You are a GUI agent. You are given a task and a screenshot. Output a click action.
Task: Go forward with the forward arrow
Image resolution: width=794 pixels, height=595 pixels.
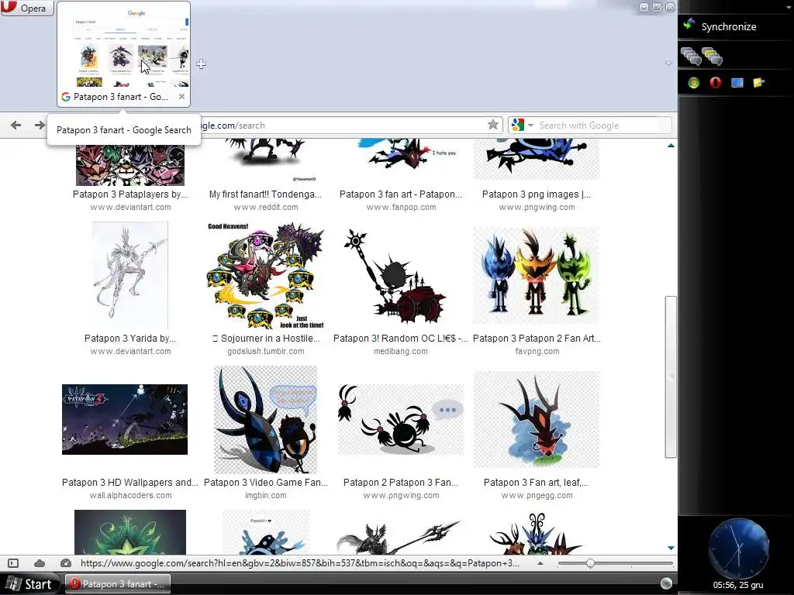(x=40, y=125)
